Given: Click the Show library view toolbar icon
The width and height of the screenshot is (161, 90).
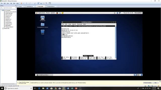Looking at the screenshot, I should tap(38, 3).
